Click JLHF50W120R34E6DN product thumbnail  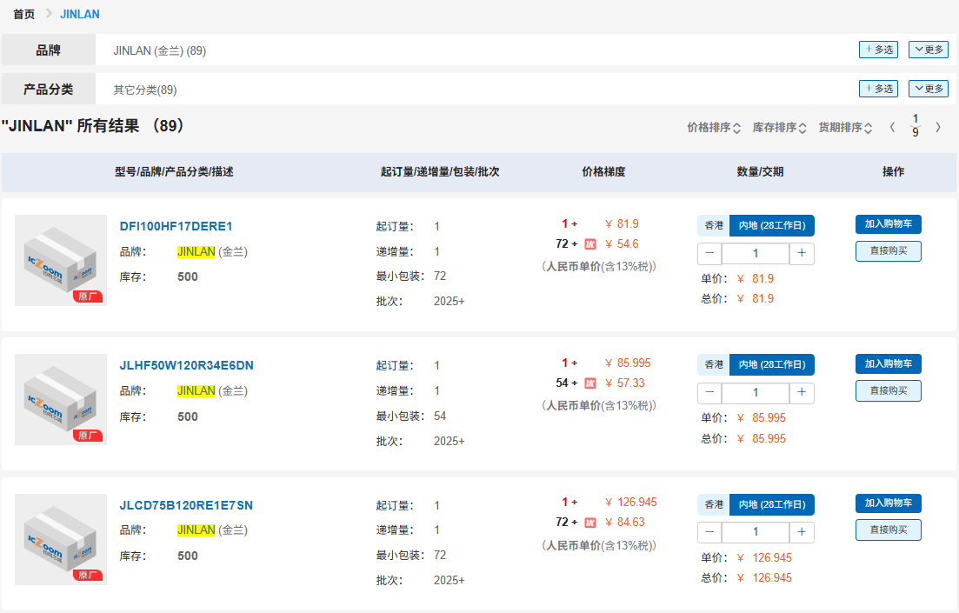61,399
